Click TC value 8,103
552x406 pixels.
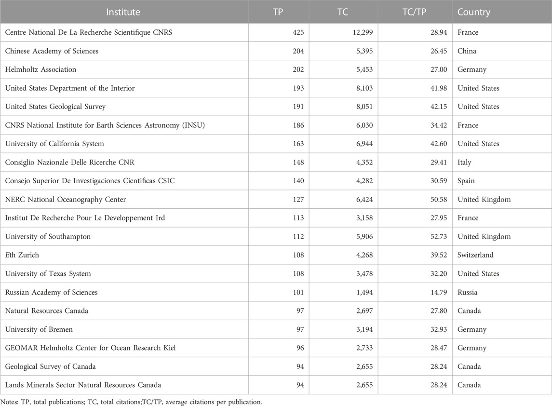coord(364,88)
